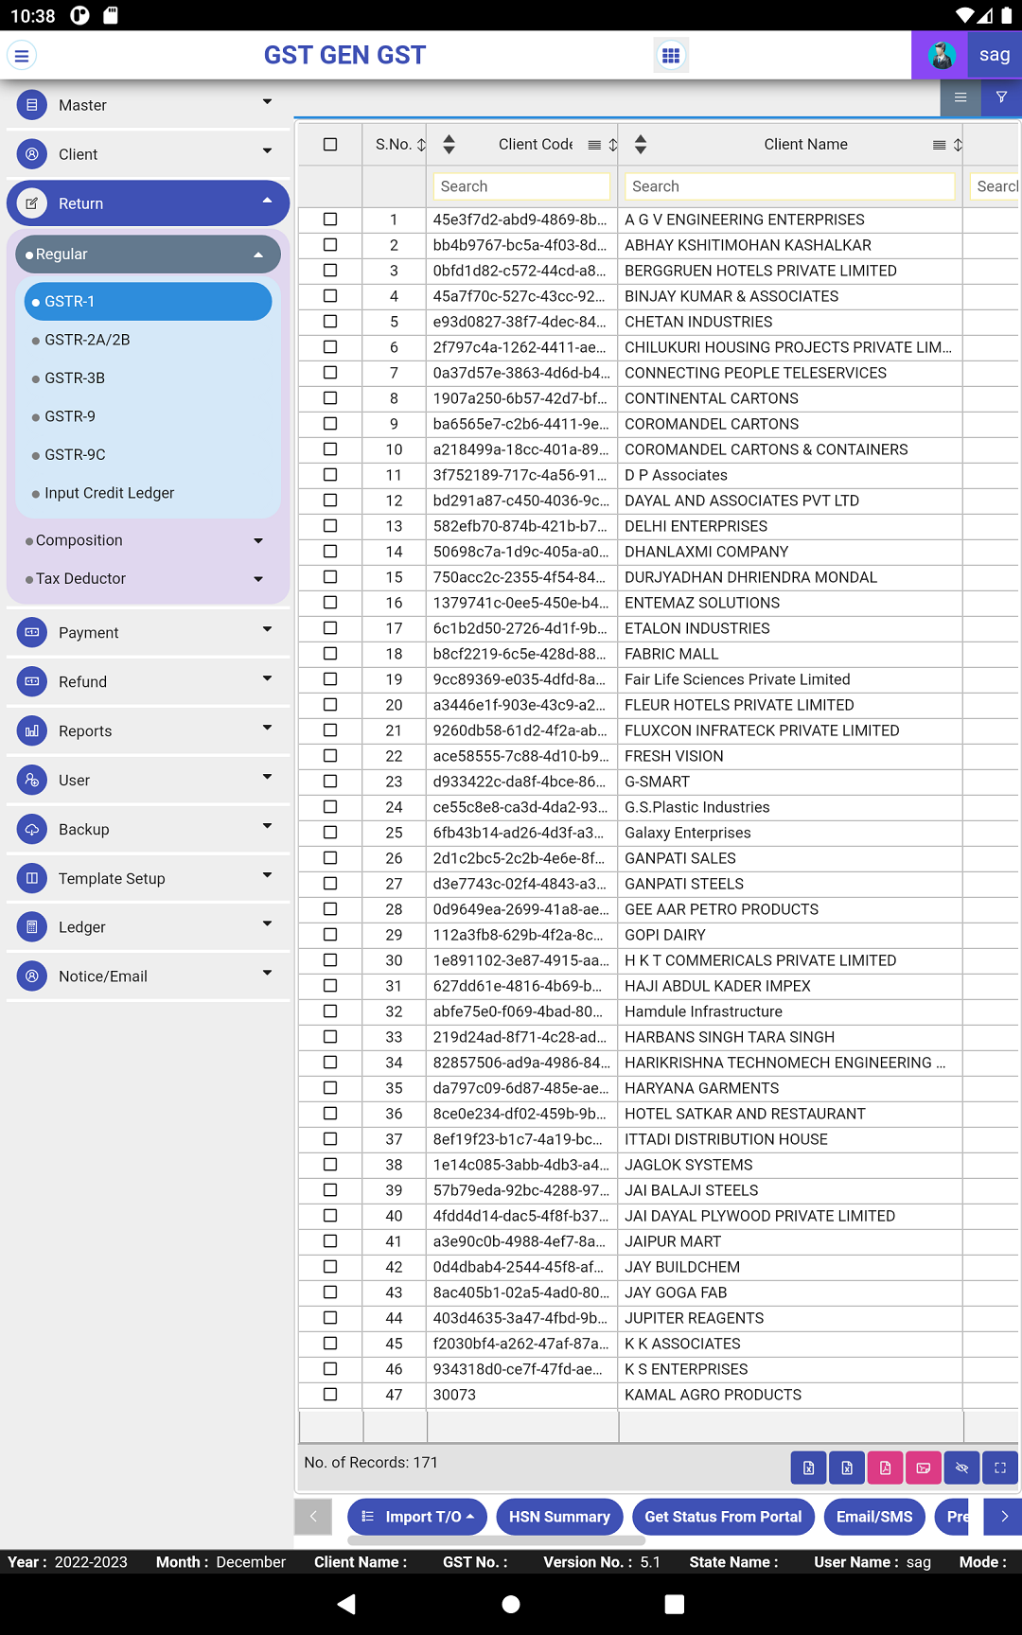
Task: Open the hamburger menu at top left
Action: pos(22,56)
